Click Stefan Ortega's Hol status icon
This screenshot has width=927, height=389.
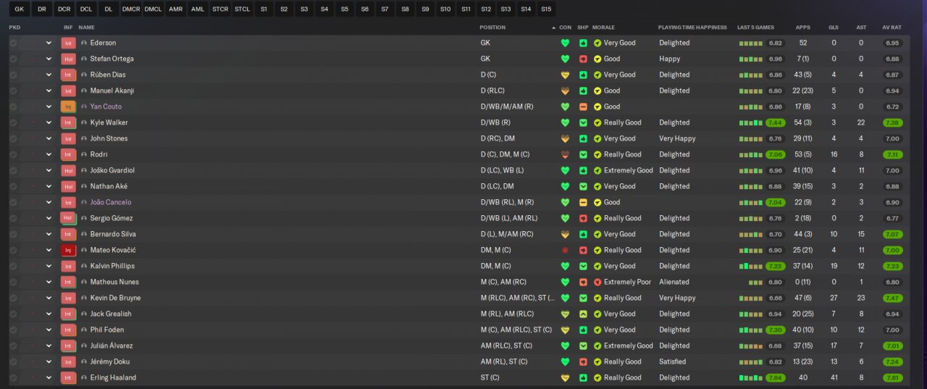[69, 59]
